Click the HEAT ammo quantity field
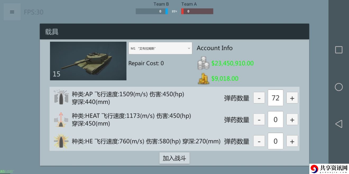 point(275,119)
